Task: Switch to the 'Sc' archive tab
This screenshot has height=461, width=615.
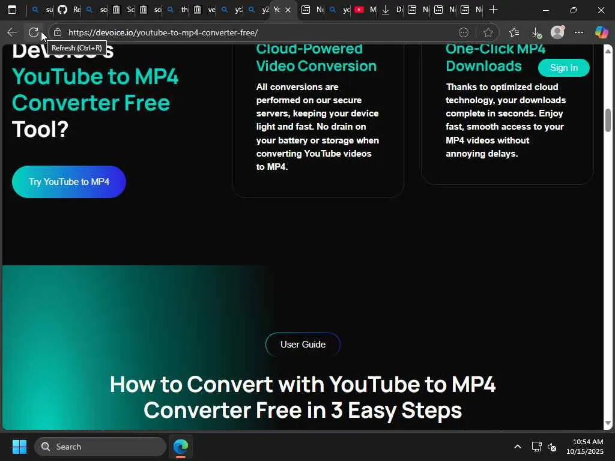Action: pyautogui.click(x=123, y=10)
